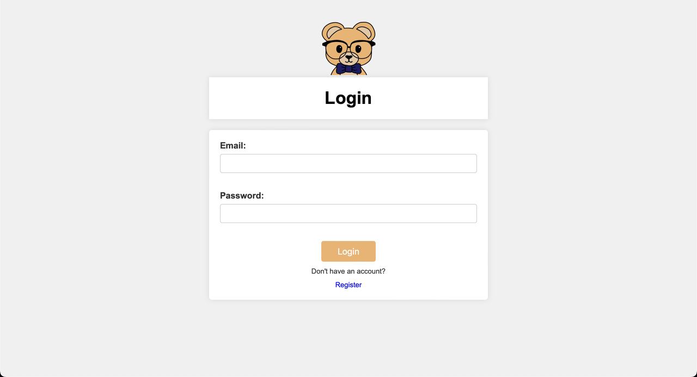Click the bear's left eye
Viewport: 697px width, 377px height.
[339, 49]
